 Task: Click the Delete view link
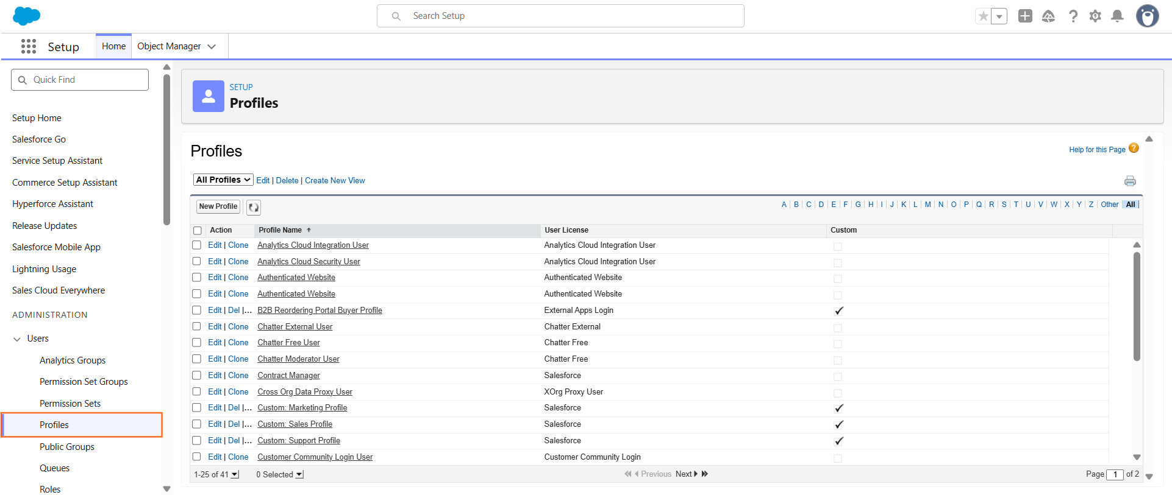pos(287,180)
